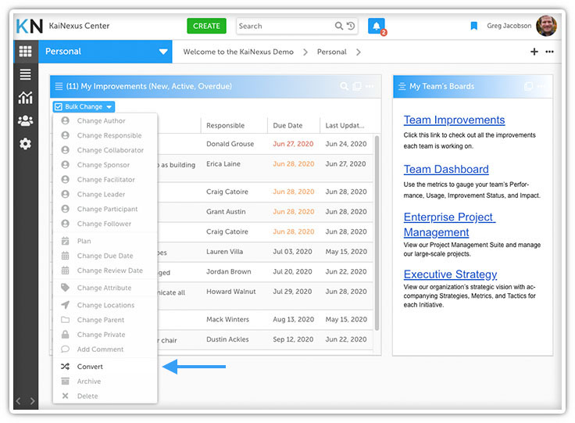Go to Welcome to the KaiNexus Demo breadcrumb
The height and width of the screenshot is (423, 575).
(x=238, y=52)
